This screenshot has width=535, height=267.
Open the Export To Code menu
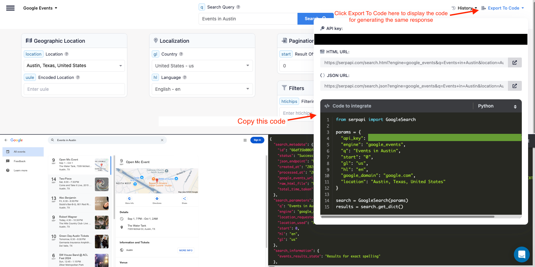pos(503,8)
